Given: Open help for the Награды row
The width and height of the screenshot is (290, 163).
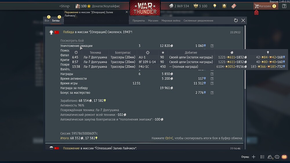Looking at the screenshot, I should [212, 74].
